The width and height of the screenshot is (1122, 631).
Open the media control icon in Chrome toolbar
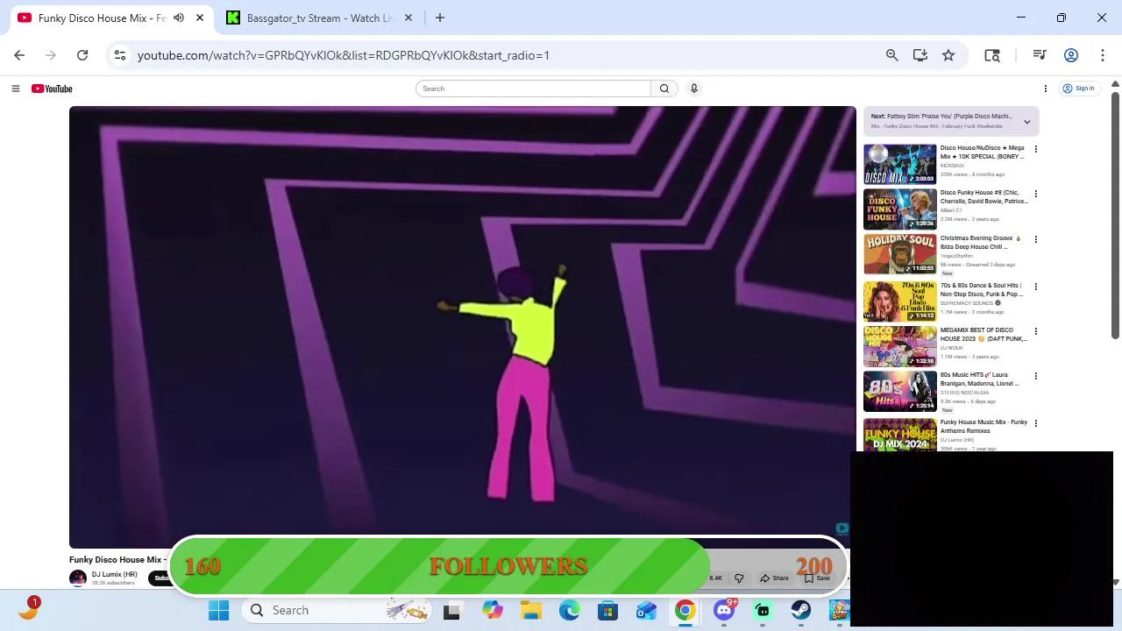pyautogui.click(x=1040, y=55)
